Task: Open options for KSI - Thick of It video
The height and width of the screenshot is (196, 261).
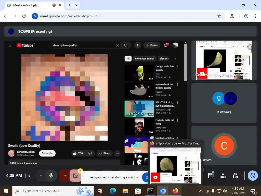Action: pos(177,103)
